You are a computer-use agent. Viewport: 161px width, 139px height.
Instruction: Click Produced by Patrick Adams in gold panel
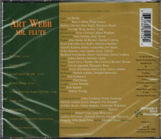click(75, 128)
